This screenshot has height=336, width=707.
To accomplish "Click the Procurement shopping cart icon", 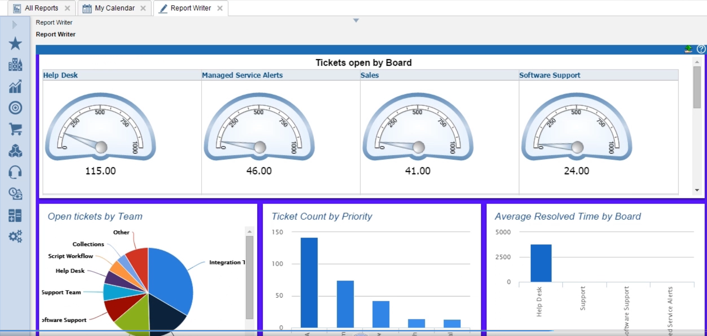I will 15,129.
